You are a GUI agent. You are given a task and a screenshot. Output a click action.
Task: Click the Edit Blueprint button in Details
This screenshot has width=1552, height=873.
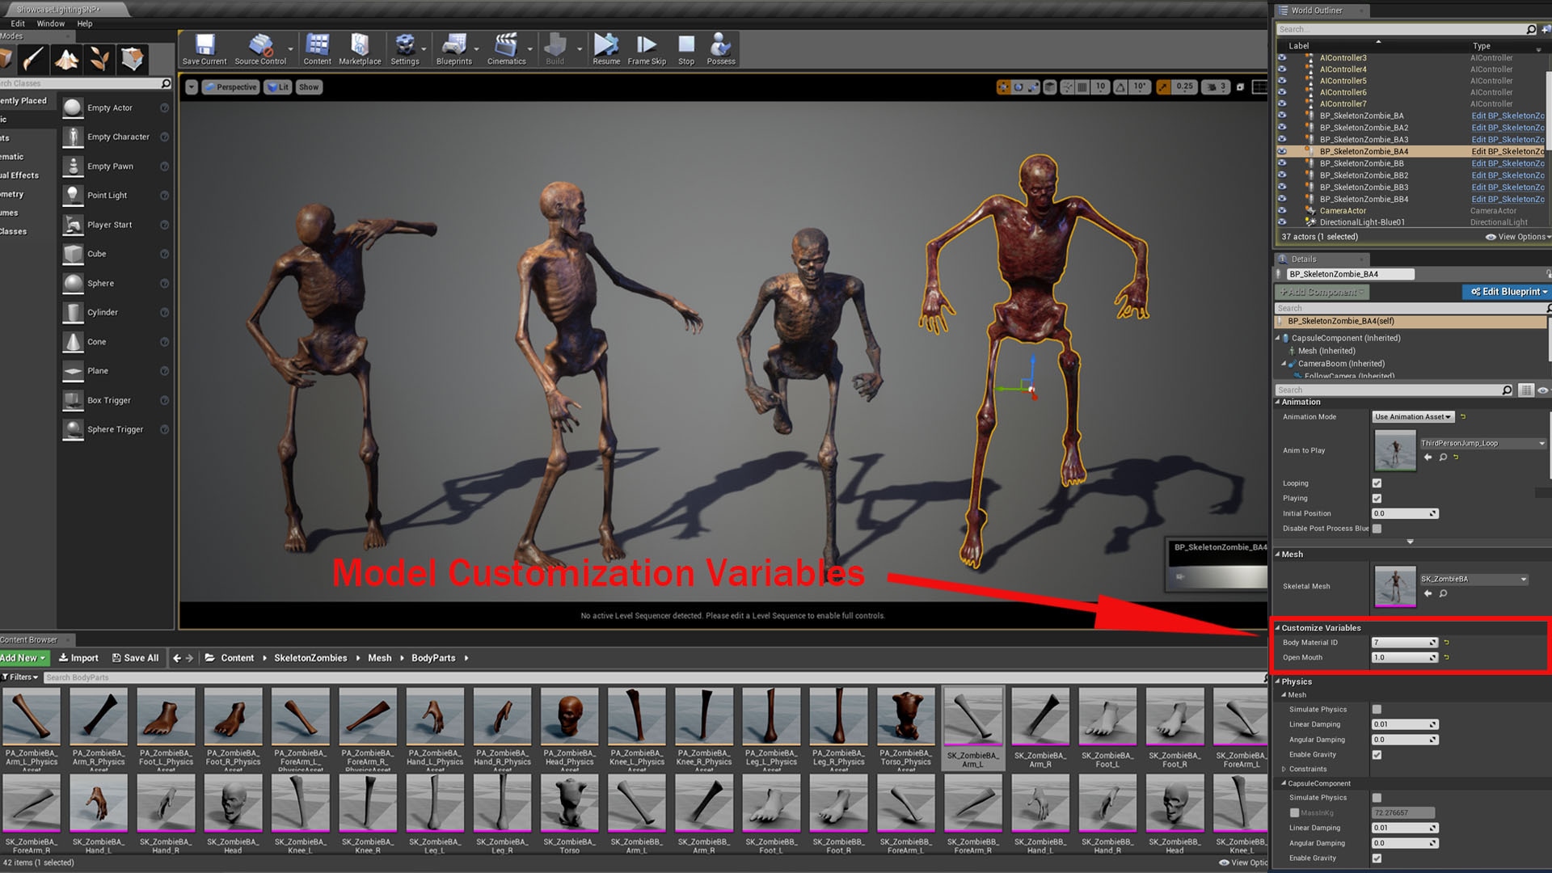pyautogui.click(x=1506, y=292)
